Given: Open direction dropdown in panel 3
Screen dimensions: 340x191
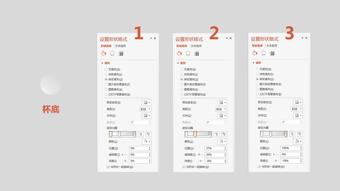Looking at the screenshot, I should (x=298, y=115).
